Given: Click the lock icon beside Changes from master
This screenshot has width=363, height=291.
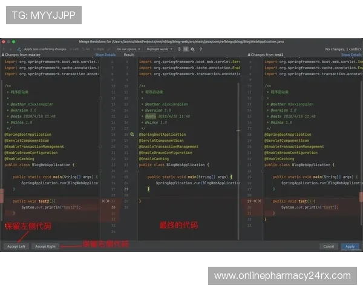Looking at the screenshot, I should click(2, 55).
